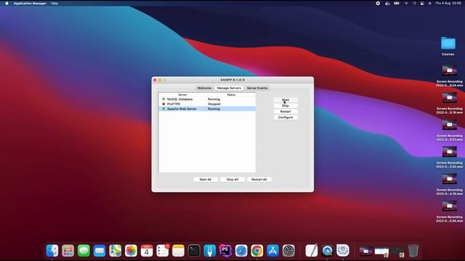Open the Mail app in the dock
The image size is (465, 261).
pos(100,251)
